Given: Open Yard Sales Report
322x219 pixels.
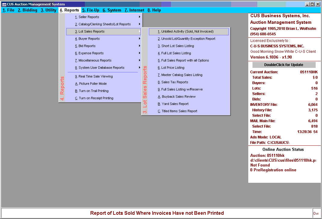Looking at the screenshot, I should coord(189,104).
